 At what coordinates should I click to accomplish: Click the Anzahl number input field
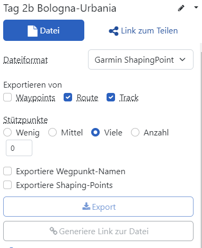click(x=19, y=148)
